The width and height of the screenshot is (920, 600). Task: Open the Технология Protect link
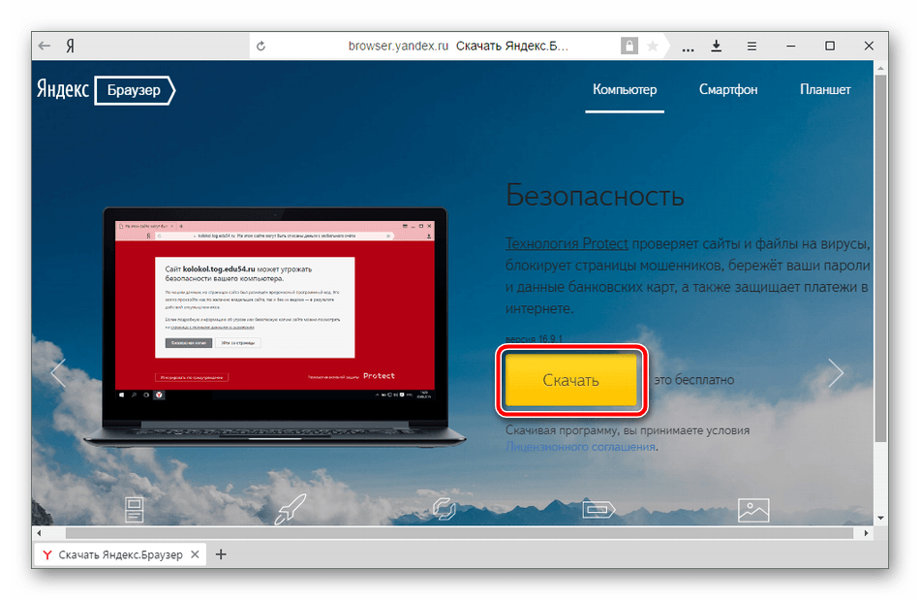[x=567, y=243]
